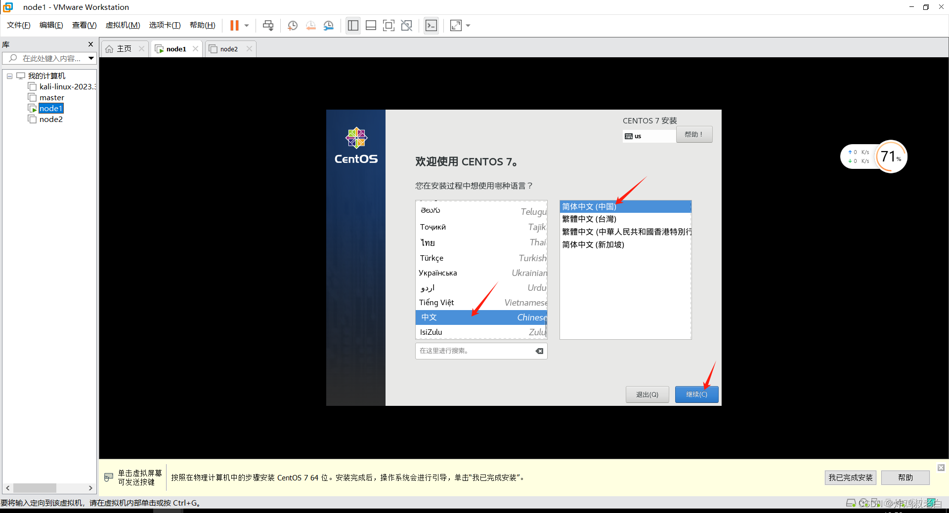Open the library search filter dropdown

[91, 58]
